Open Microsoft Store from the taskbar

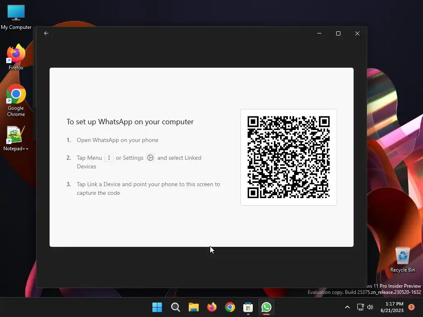(x=248, y=307)
